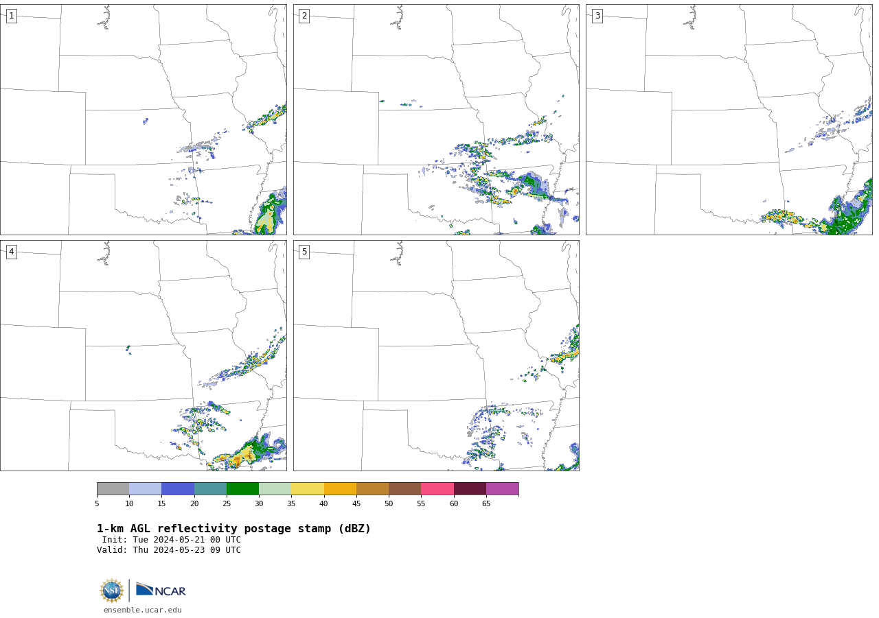Open ensemble member 5 reflectivity map

point(436,355)
